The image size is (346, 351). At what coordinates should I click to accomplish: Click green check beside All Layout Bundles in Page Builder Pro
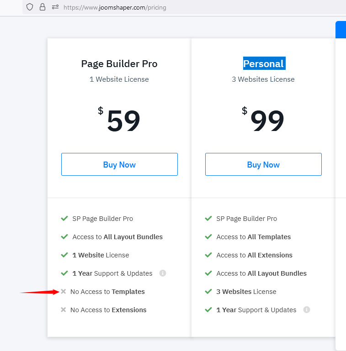[64, 237]
